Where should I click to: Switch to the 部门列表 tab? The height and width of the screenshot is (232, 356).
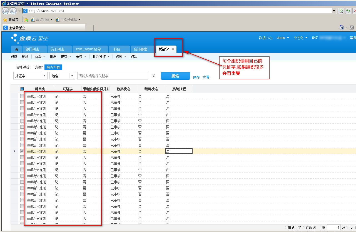click(32, 49)
